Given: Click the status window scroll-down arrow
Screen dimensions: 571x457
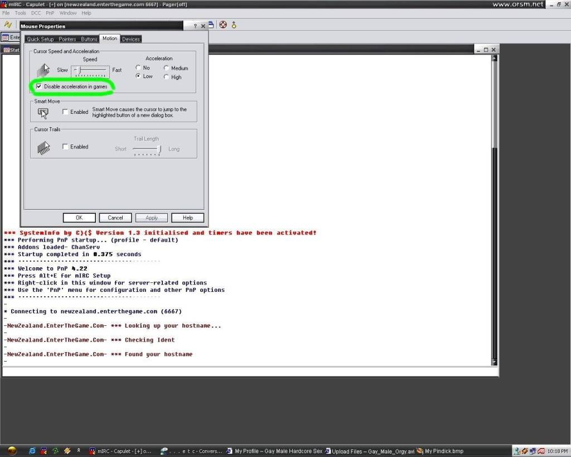Looking at the screenshot, I should click(494, 362).
